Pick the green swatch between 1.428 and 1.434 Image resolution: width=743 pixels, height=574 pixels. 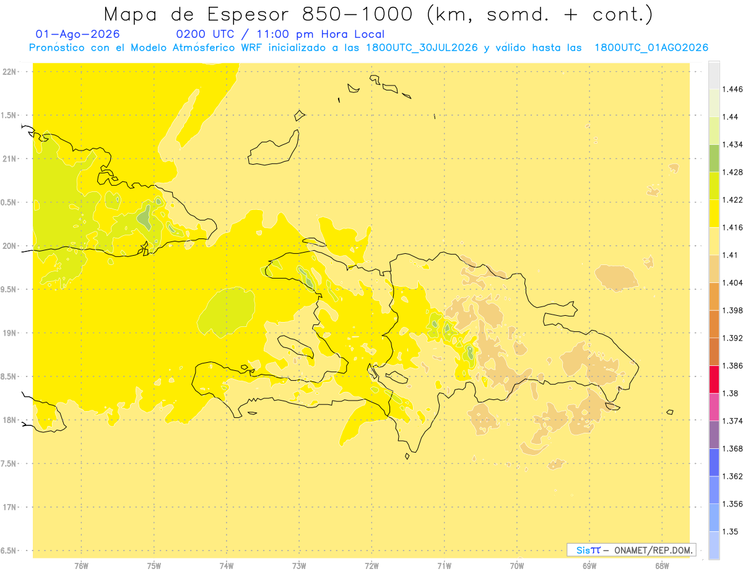pyautogui.click(x=714, y=158)
